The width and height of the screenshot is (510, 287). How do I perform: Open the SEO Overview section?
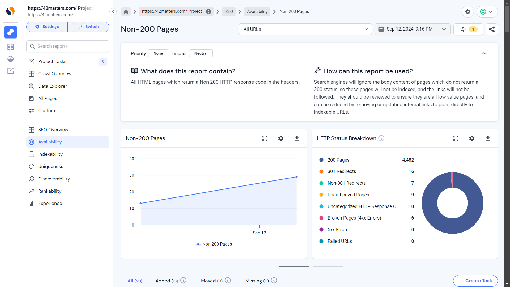click(x=53, y=130)
